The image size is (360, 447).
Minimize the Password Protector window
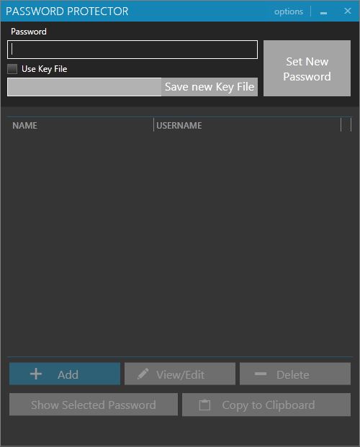pyautogui.click(x=323, y=13)
